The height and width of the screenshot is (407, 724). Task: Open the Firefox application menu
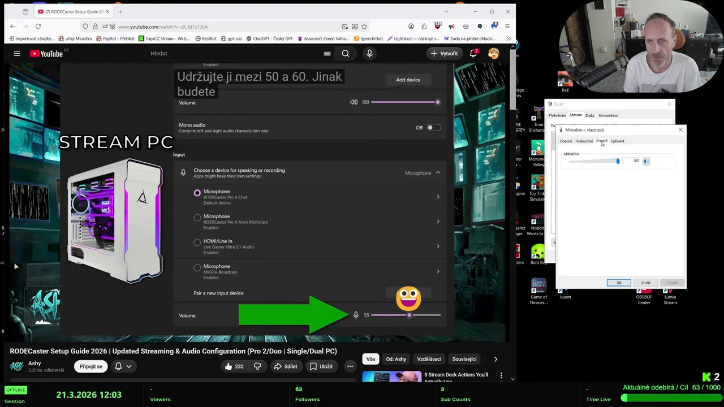[x=507, y=26]
